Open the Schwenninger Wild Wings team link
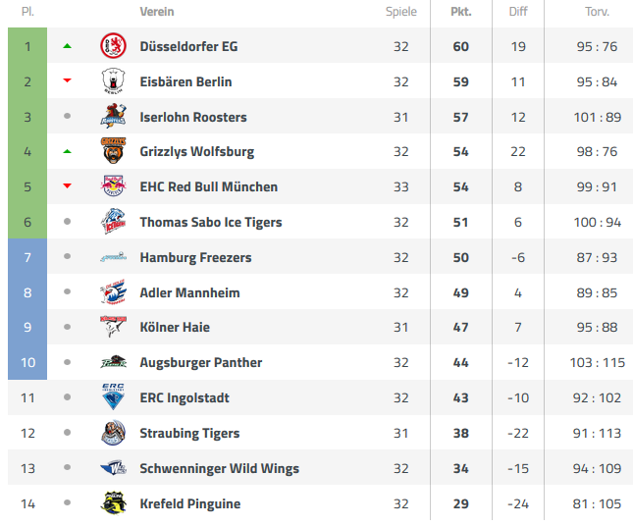The width and height of the screenshot is (633, 526). (219, 469)
